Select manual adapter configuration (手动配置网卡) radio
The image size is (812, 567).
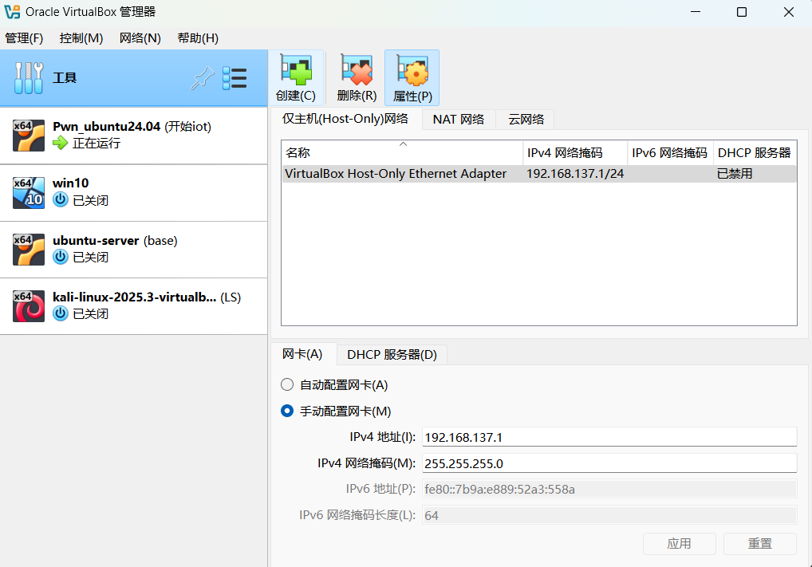pos(287,411)
